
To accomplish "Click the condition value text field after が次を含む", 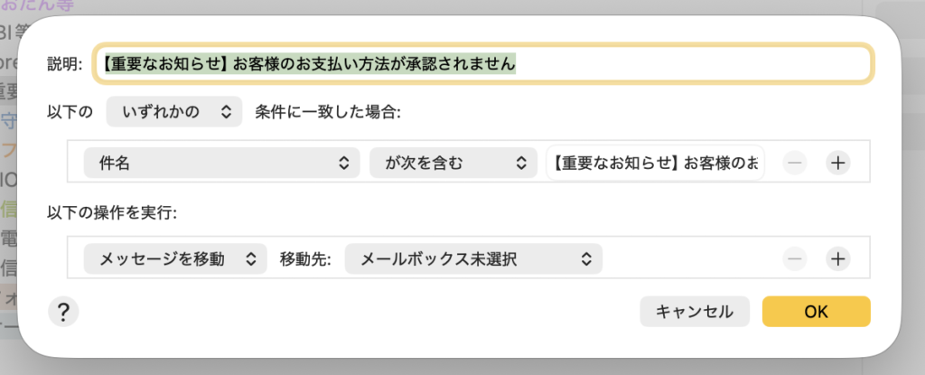I will (655, 163).
